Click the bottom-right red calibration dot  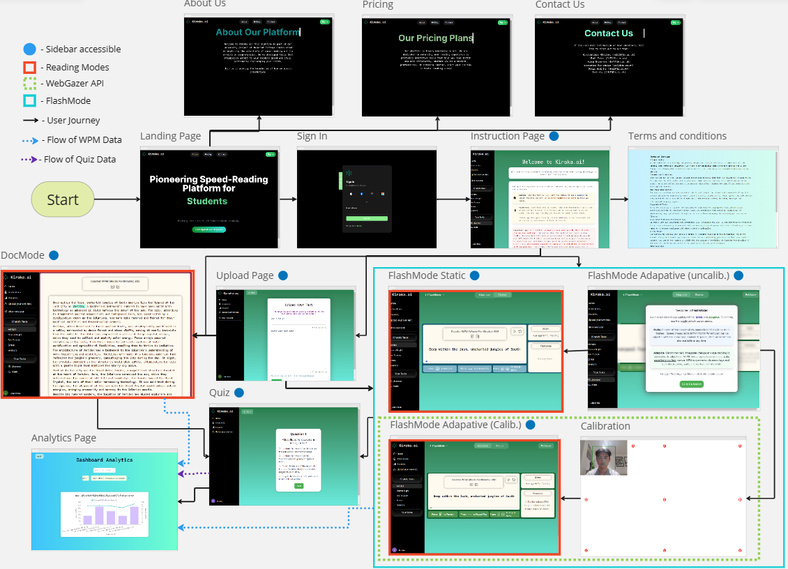(x=740, y=550)
